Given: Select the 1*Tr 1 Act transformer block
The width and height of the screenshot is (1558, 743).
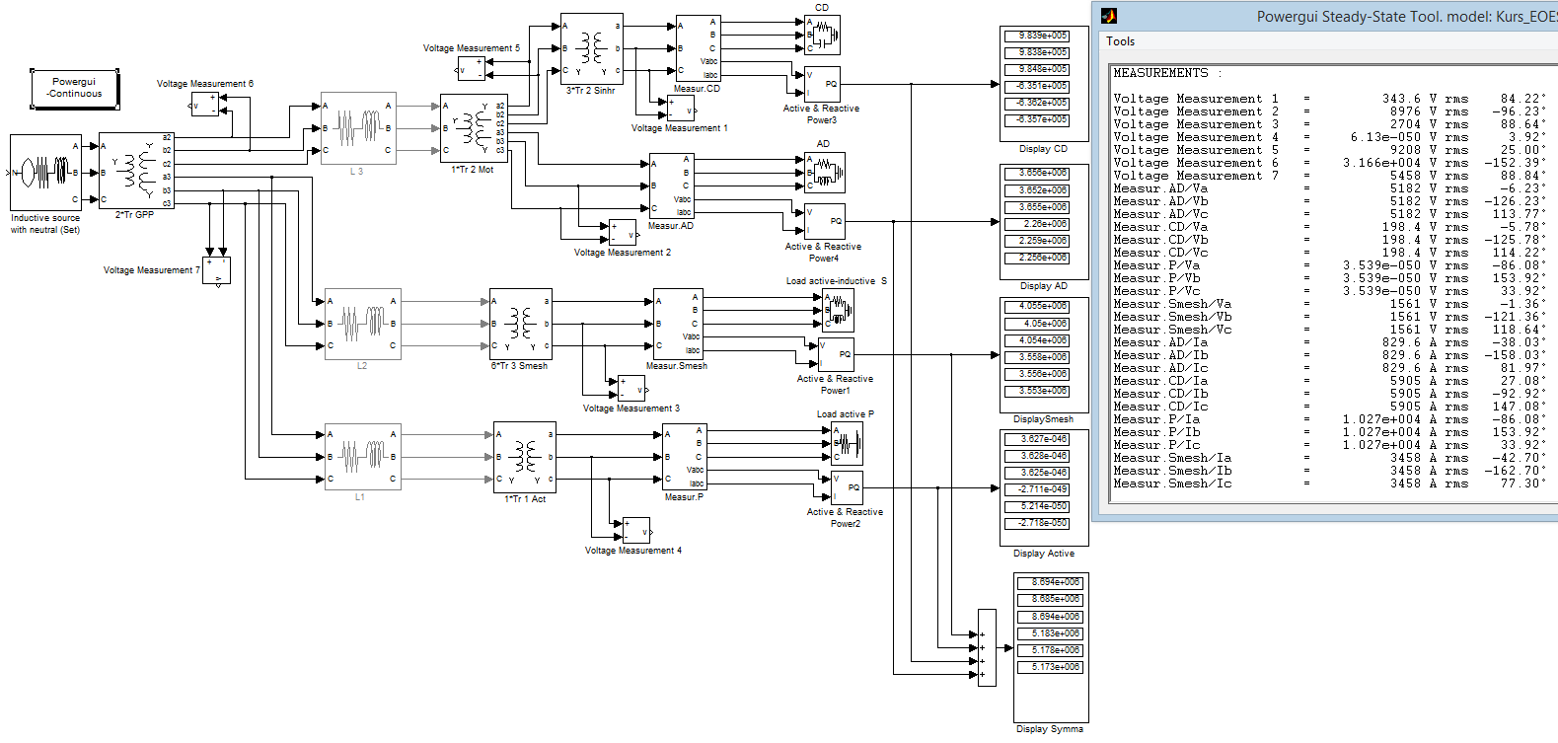Looking at the screenshot, I should click(x=524, y=457).
